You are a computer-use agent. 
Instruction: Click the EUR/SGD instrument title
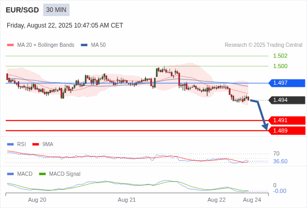pos(22,10)
